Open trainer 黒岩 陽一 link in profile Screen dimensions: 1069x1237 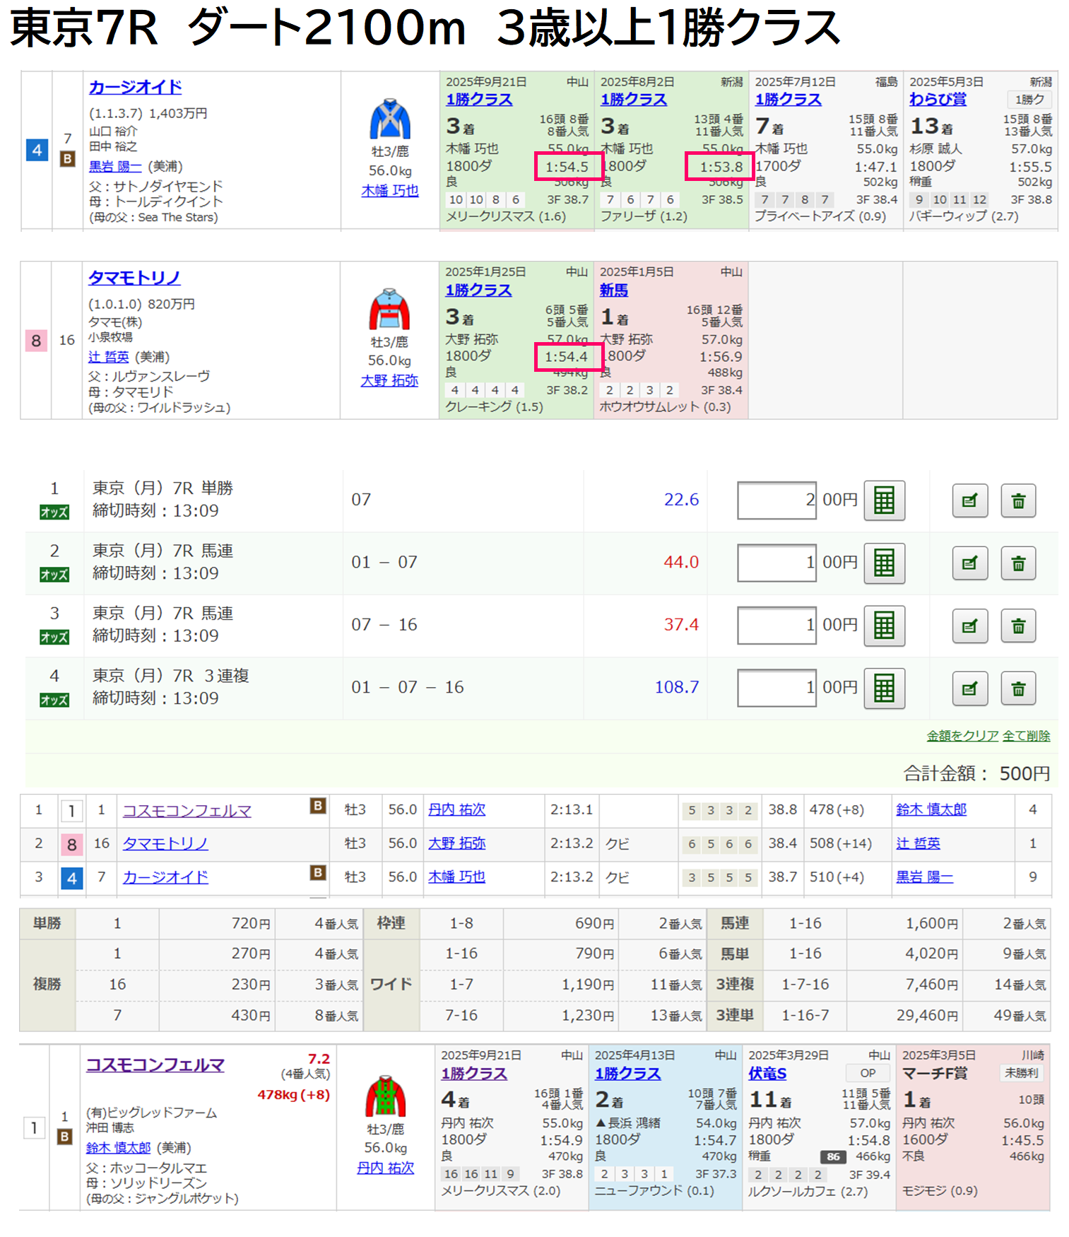pyautogui.click(x=115, y=166)
